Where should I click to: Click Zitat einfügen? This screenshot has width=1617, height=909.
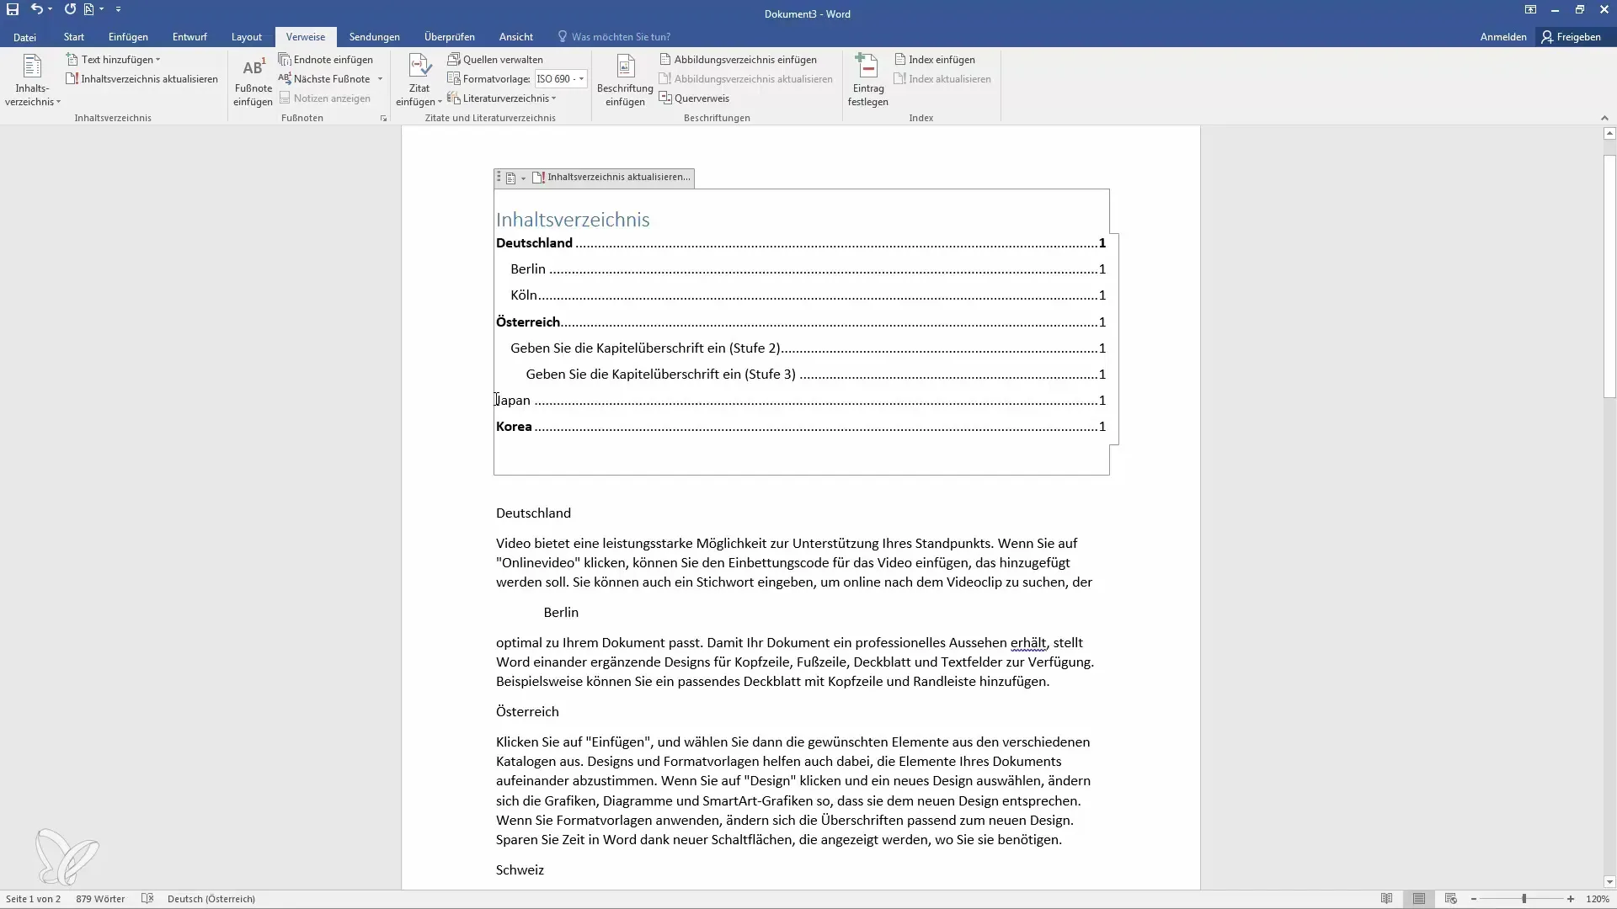(x=419, y=82)
